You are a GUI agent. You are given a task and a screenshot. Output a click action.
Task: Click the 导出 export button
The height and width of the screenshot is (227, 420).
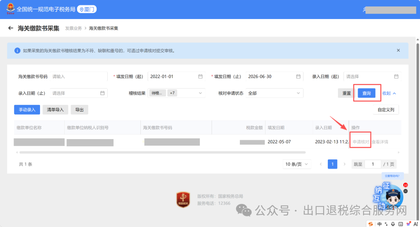coord(79,110)
